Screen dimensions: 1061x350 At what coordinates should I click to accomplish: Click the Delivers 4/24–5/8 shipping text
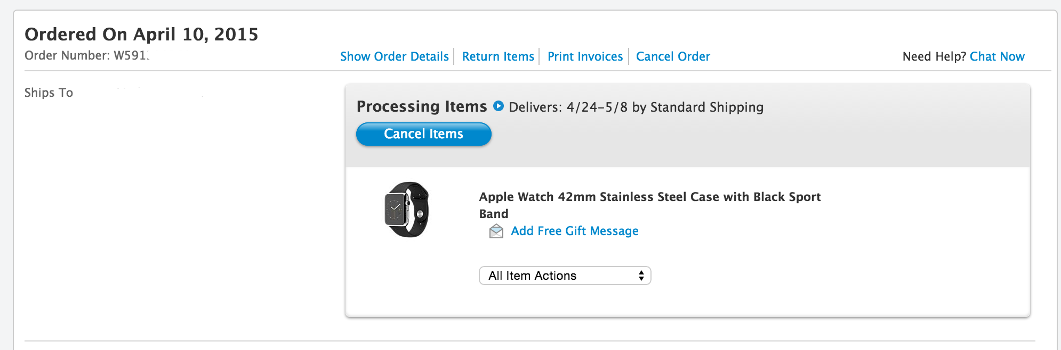(636, 107)
